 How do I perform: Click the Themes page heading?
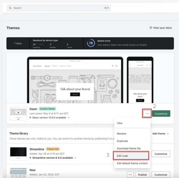click(13, 28)
